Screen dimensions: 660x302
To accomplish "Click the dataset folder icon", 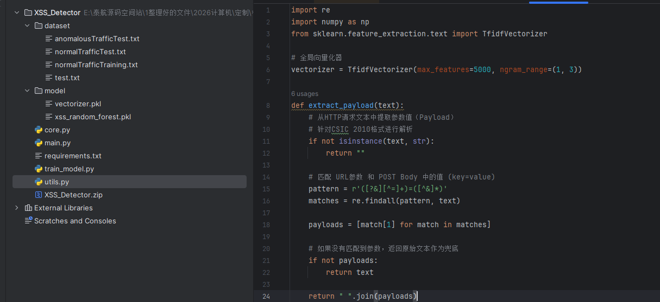I will [x=39, y=25].
